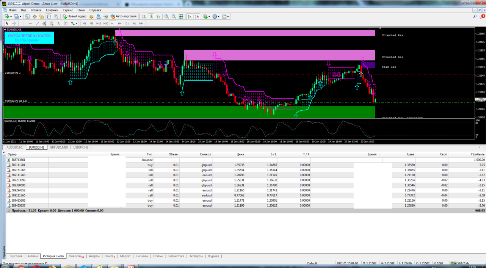Open the periods clock dropdown
The width and height of the screenshot is (489, 268).
pyautogui.click(x=215, y=17)
